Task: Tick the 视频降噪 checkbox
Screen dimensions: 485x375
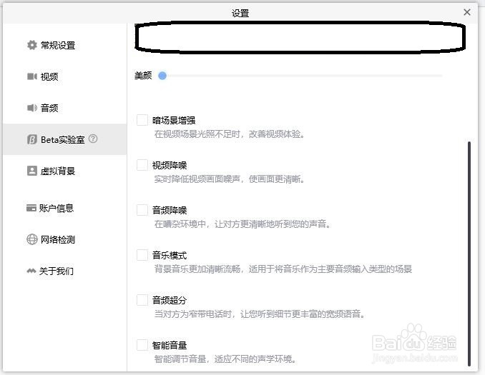Action: 142,165
